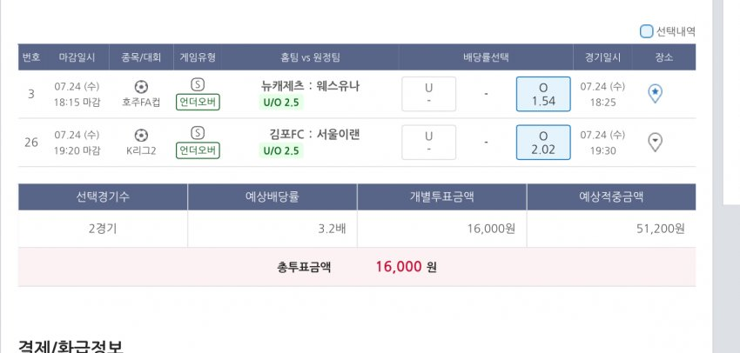Open the gray location pin for 김포FC match
The width and height of the screenshot is (740, 353).
pyautogui.click(x=656, y=143)
